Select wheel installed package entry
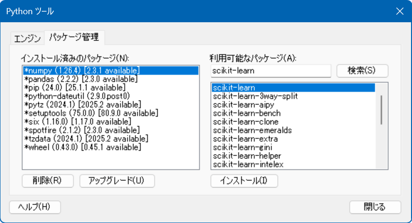 [111, 147]
